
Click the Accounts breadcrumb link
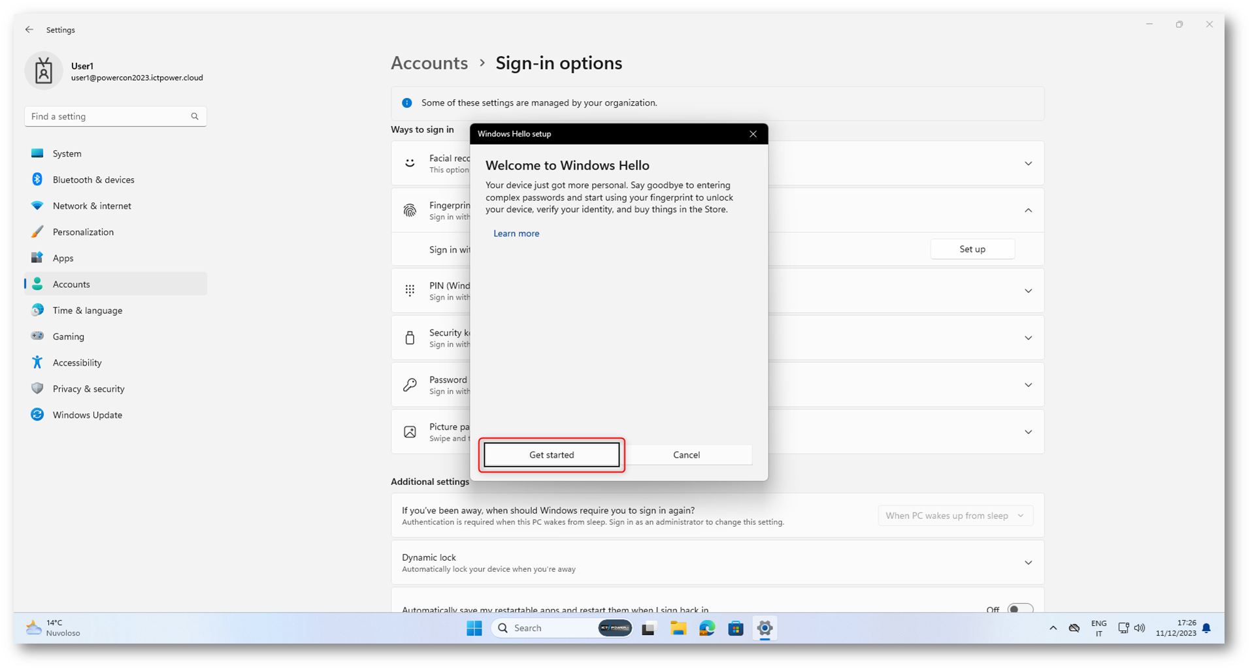429,63
